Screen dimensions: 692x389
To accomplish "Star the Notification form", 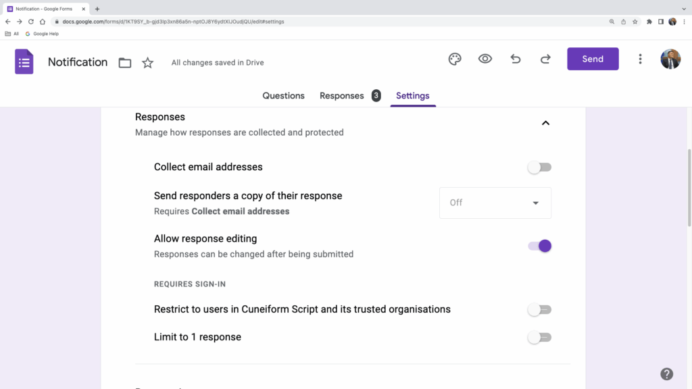I will pyautogui.click(x=147, y=61).
